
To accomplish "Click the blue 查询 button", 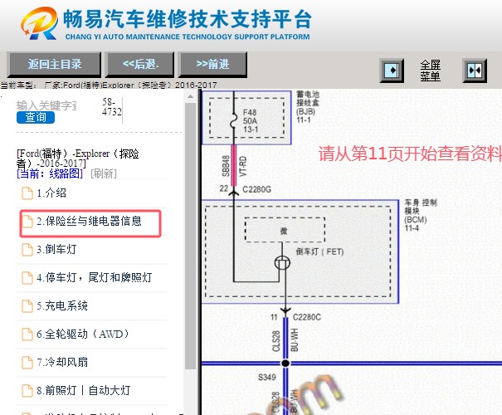I will point(36,117).
